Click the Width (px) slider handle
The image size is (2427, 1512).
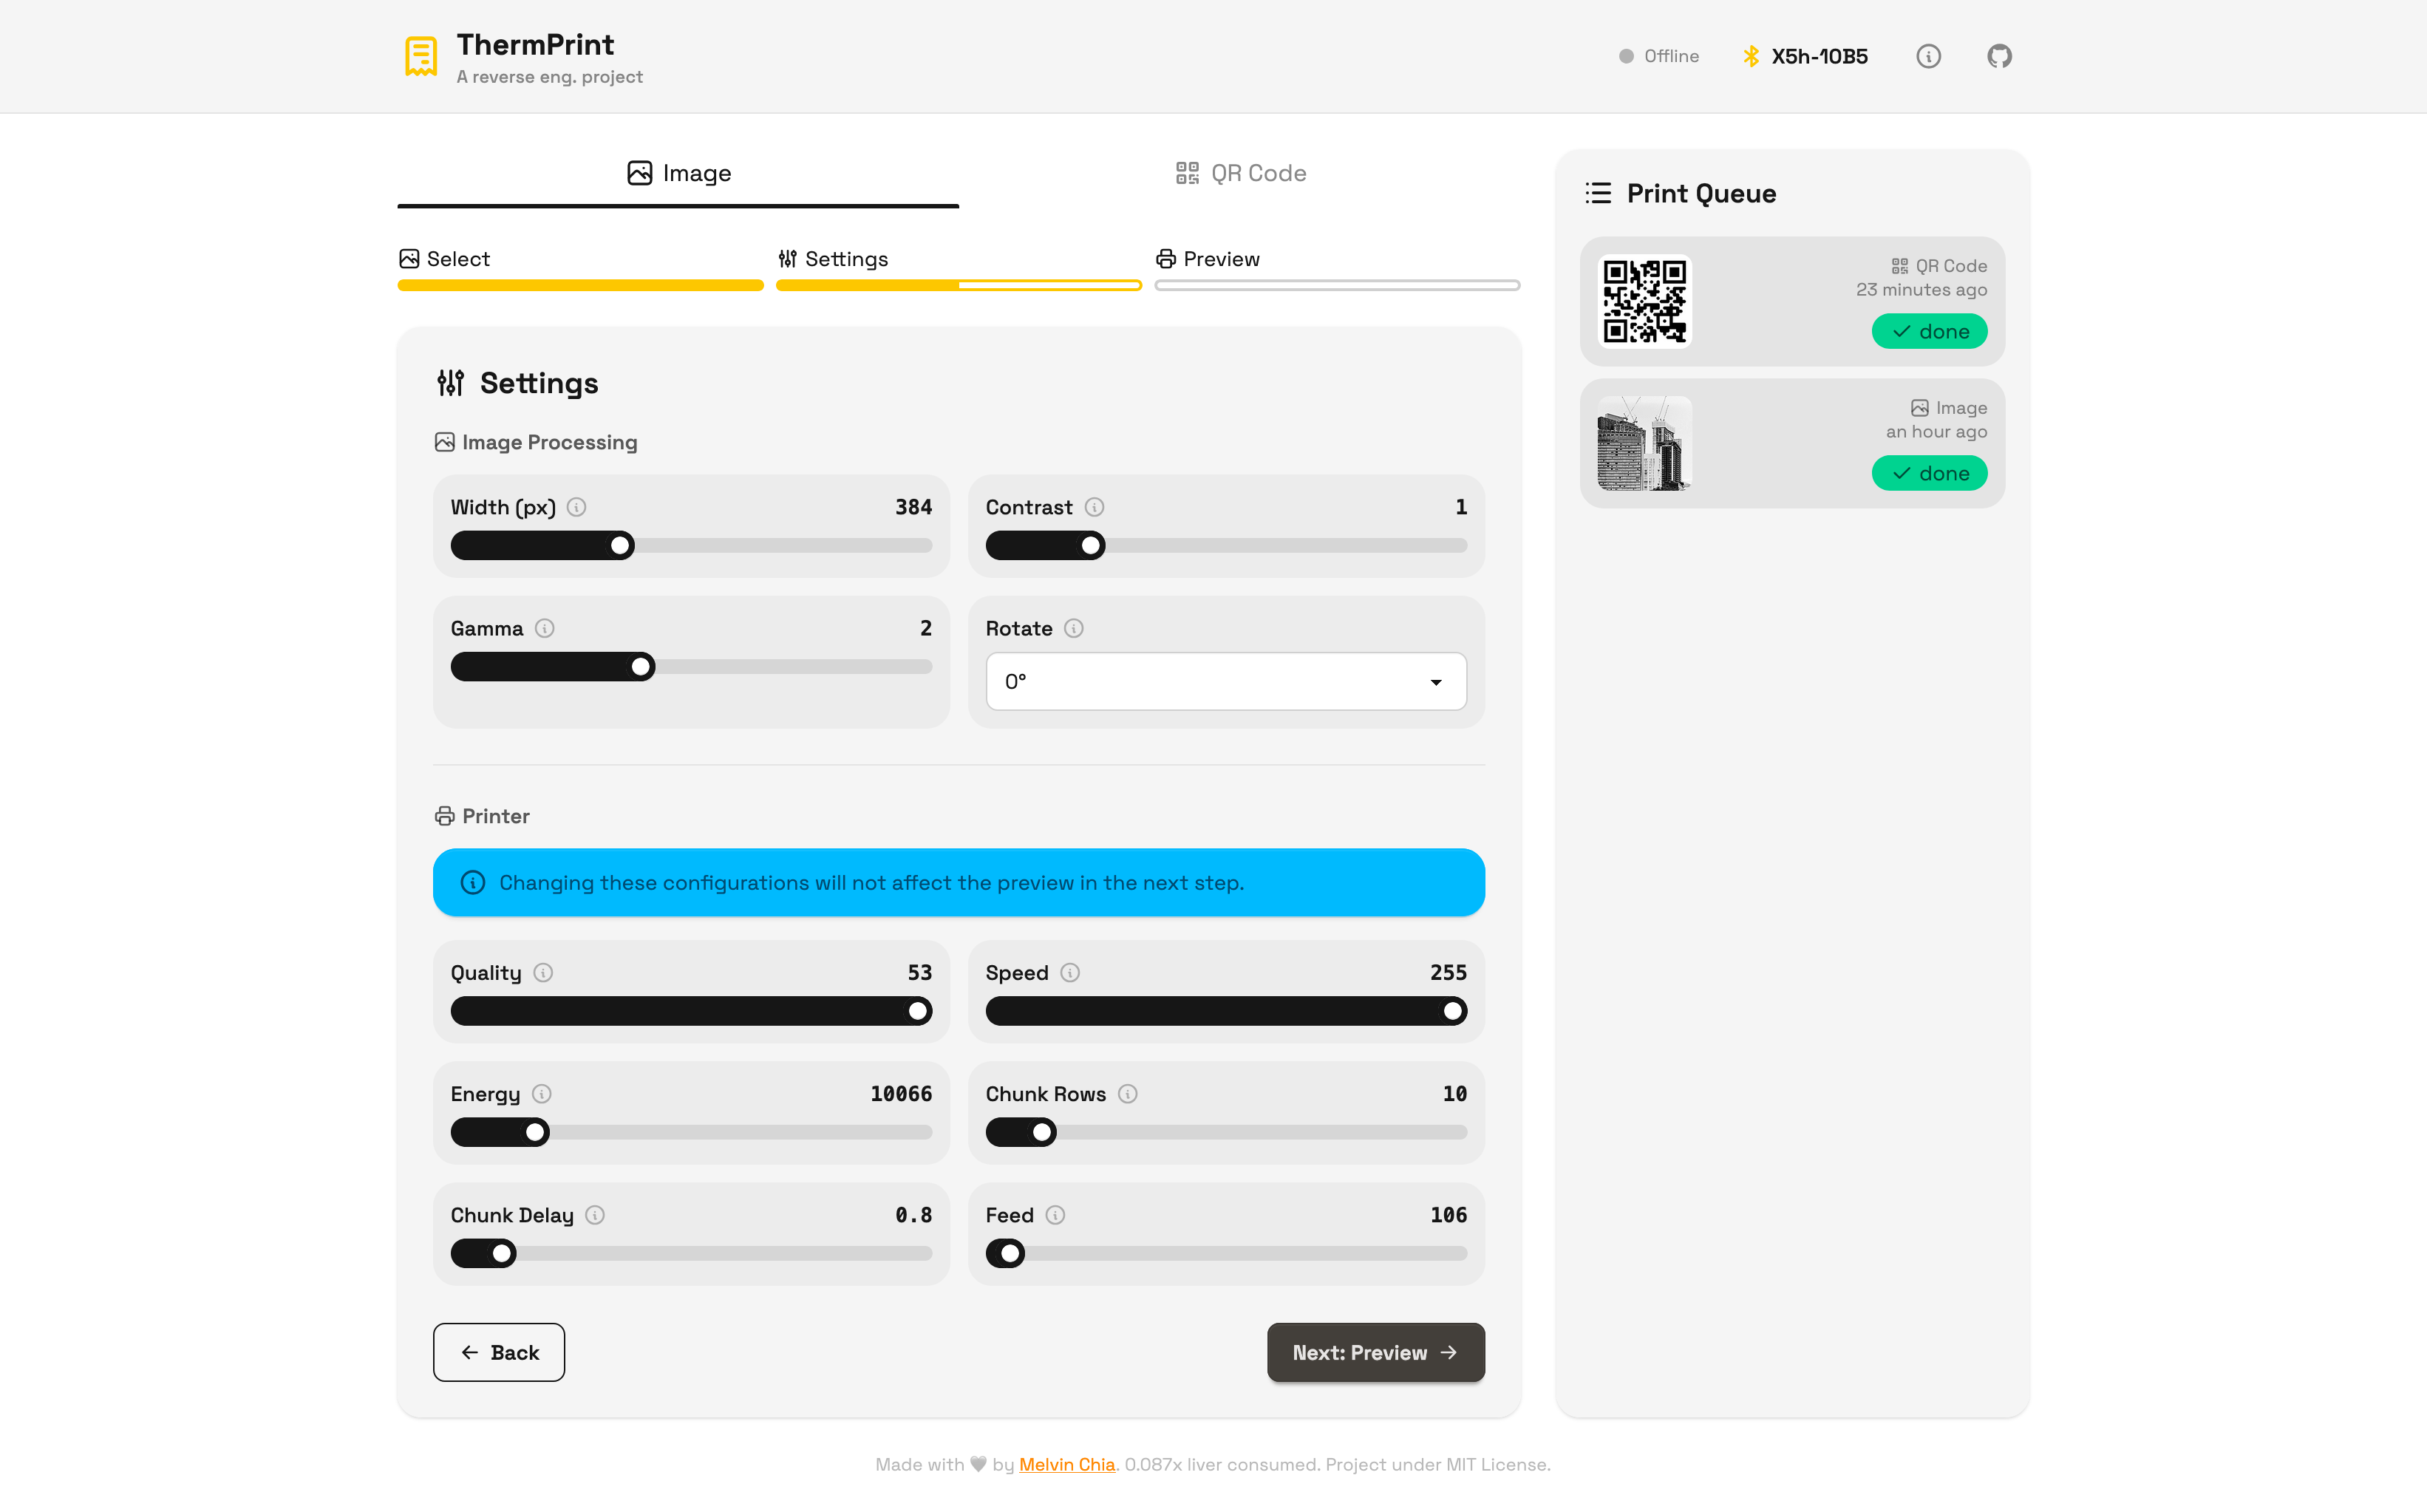click(x=620, y=546)
